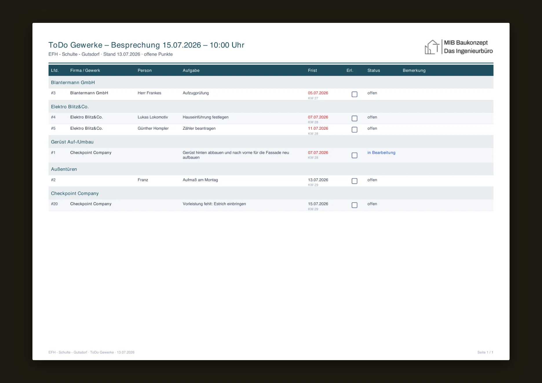Check the Aufzugprüfung task checkbox
542x383 pixels.
tap(354, 94)
